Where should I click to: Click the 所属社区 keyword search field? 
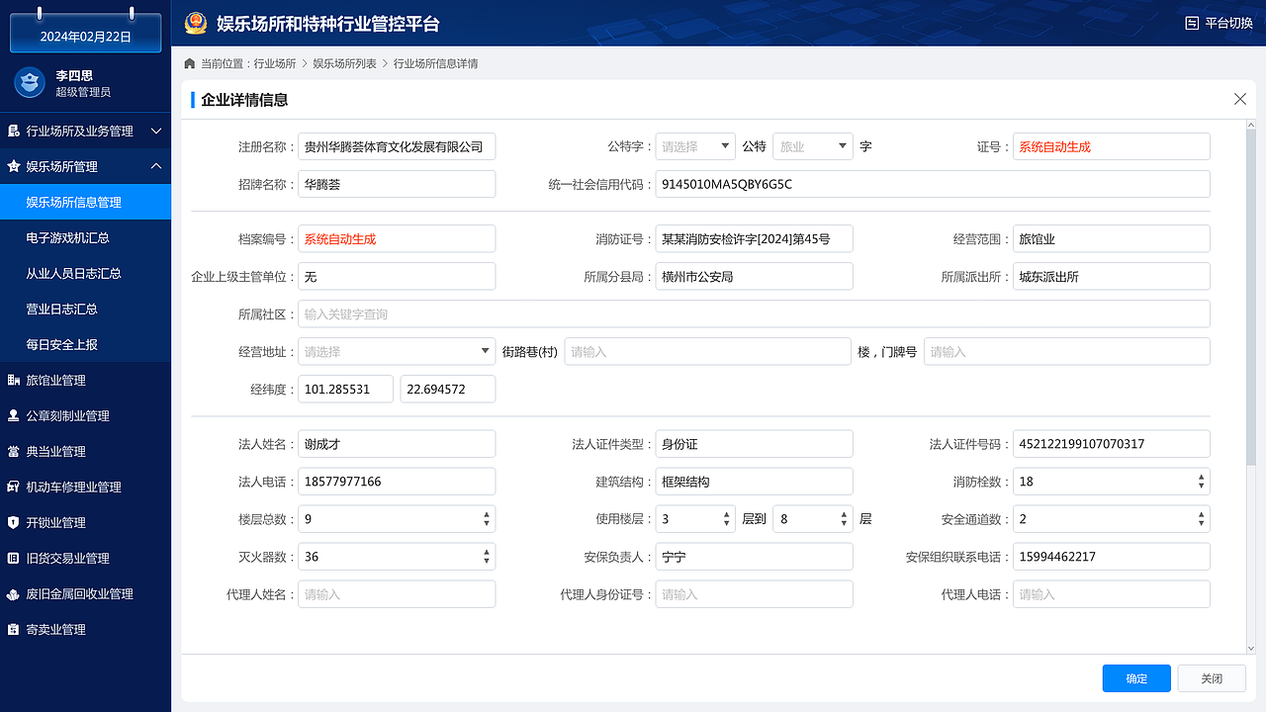click(754, 313)
